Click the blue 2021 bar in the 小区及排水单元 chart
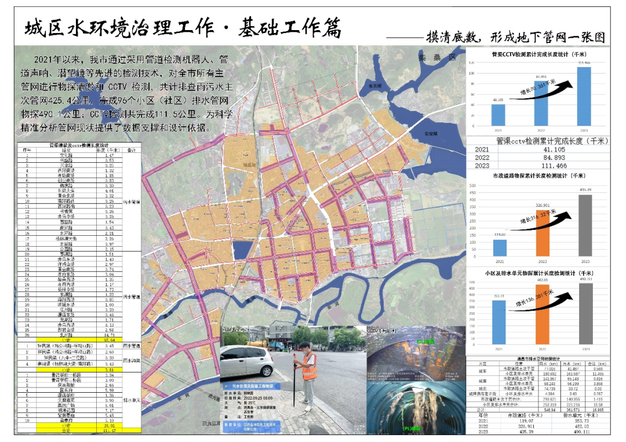Screen dimensions: 626x442 click(499, 322)
